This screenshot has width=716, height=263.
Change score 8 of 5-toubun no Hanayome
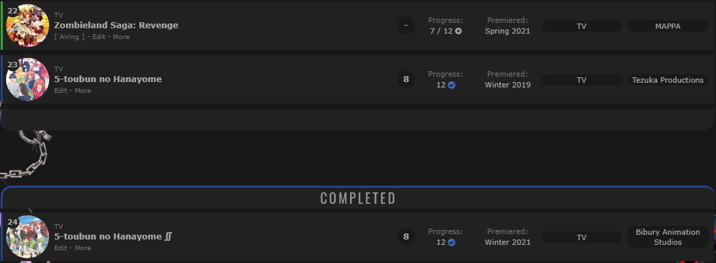coord(406,79)
